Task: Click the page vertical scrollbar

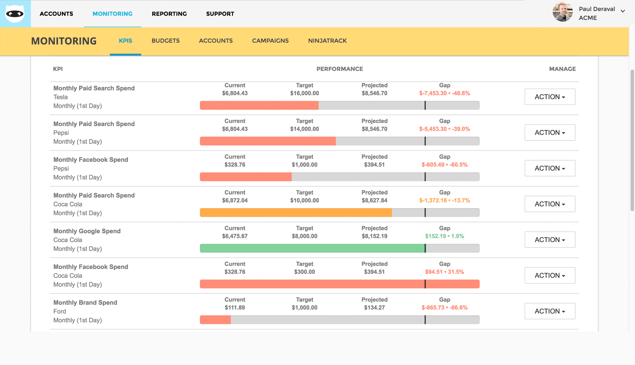Action: 632,140
